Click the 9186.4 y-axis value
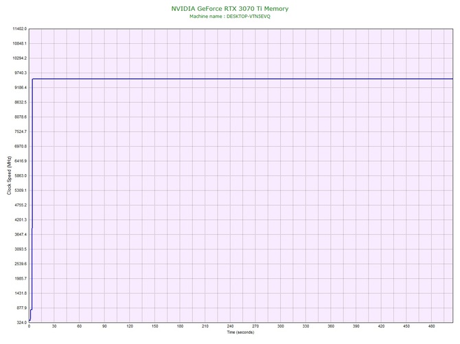 (21, 88)
